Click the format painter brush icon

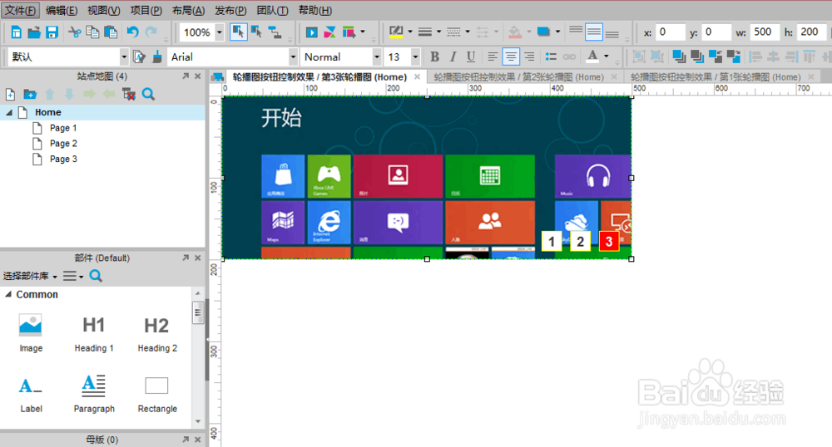tap(157, 56)
